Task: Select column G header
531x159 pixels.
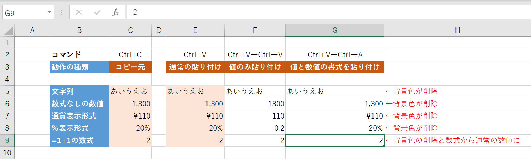Action: click(x=335, y=31)
